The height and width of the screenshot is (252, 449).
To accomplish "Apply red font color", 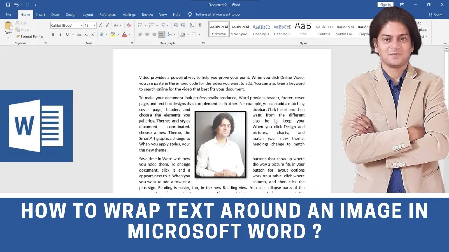I will coord(125,34).
